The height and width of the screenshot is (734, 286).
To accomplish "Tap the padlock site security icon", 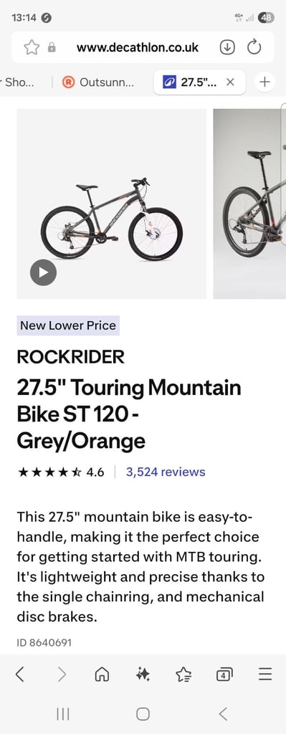I will [52, 47].
